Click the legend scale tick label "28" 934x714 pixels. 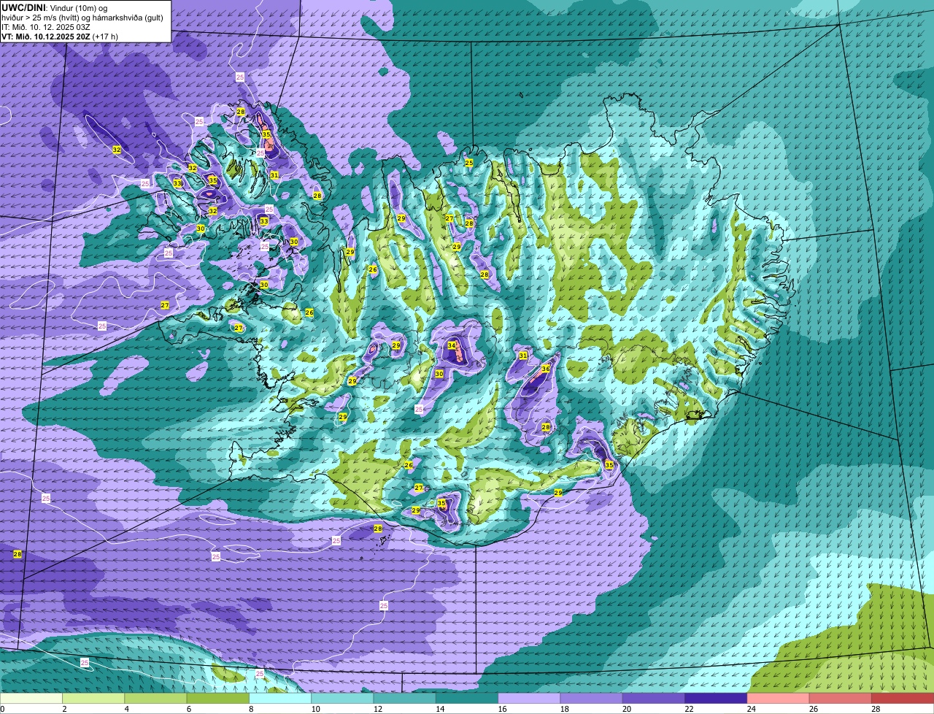(x=876, y=709)
